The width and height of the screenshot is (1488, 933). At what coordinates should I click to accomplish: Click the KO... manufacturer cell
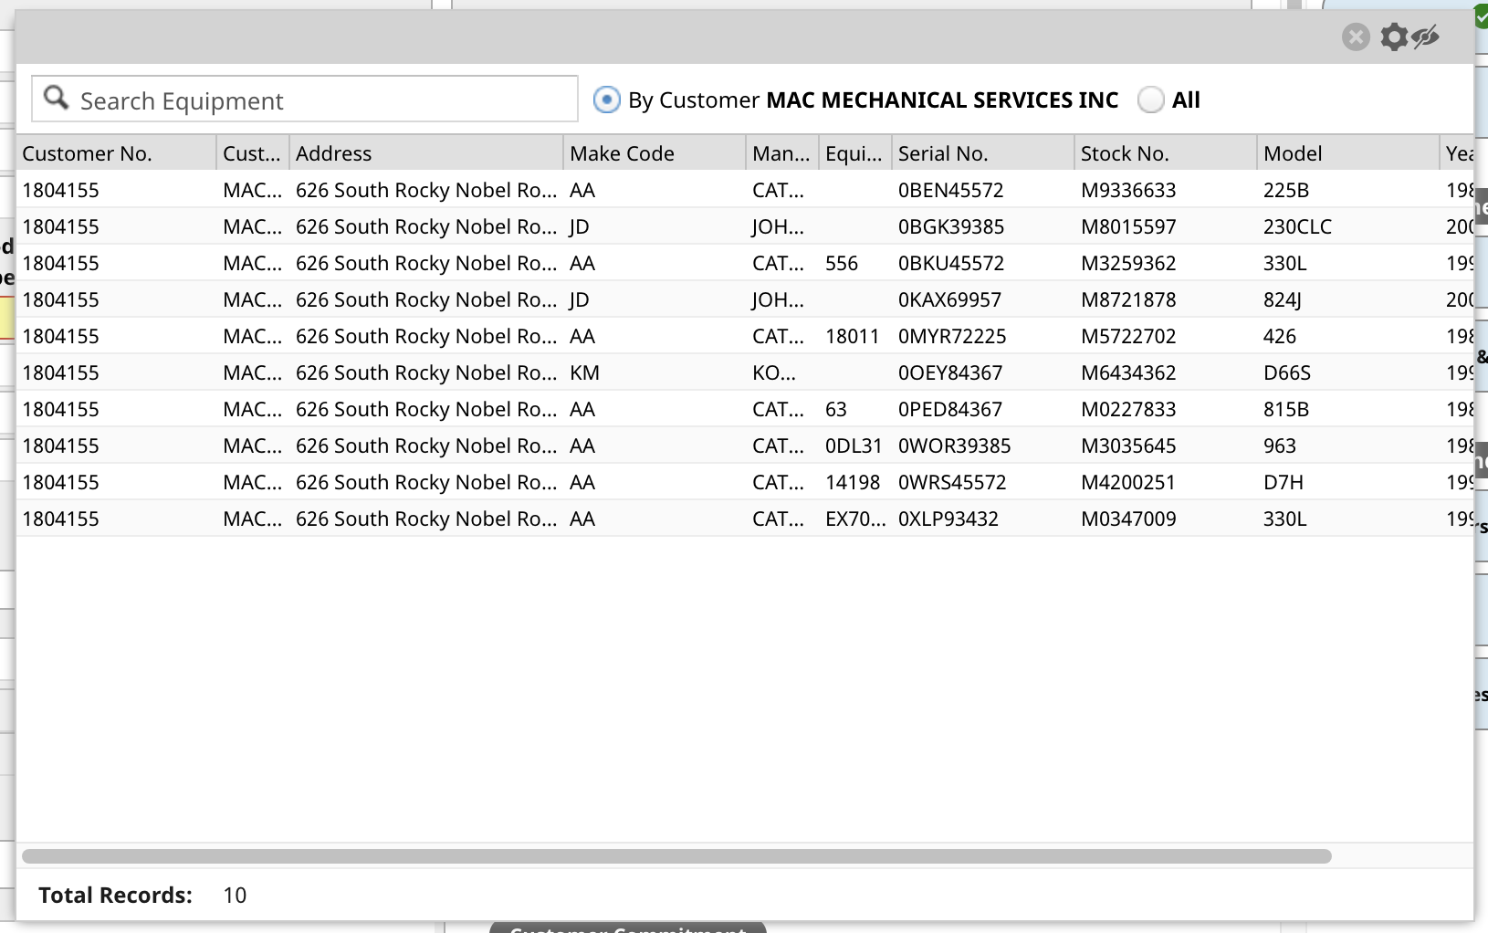coord(774,372)
